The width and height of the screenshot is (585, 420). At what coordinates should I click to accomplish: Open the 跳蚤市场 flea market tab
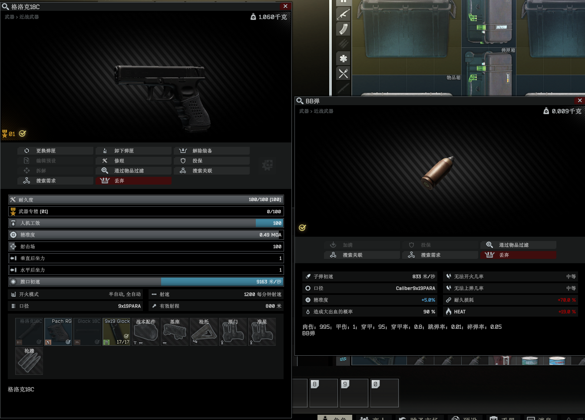[x=419, y=418]
